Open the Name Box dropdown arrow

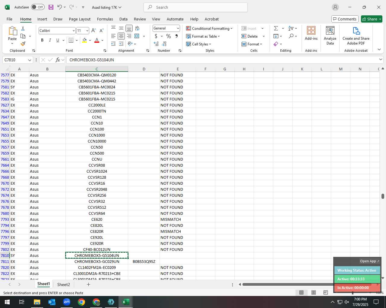pos(30,60)
